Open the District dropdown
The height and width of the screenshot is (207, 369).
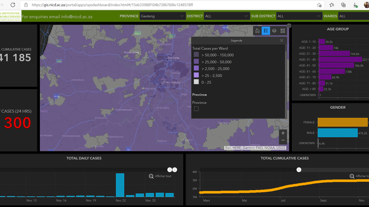click(227, 16)
